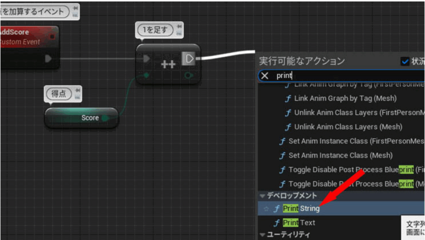Collapse the デベロップメント category
Image resolution: width=425 pixels, height=240 pixels.
point(262,196)
